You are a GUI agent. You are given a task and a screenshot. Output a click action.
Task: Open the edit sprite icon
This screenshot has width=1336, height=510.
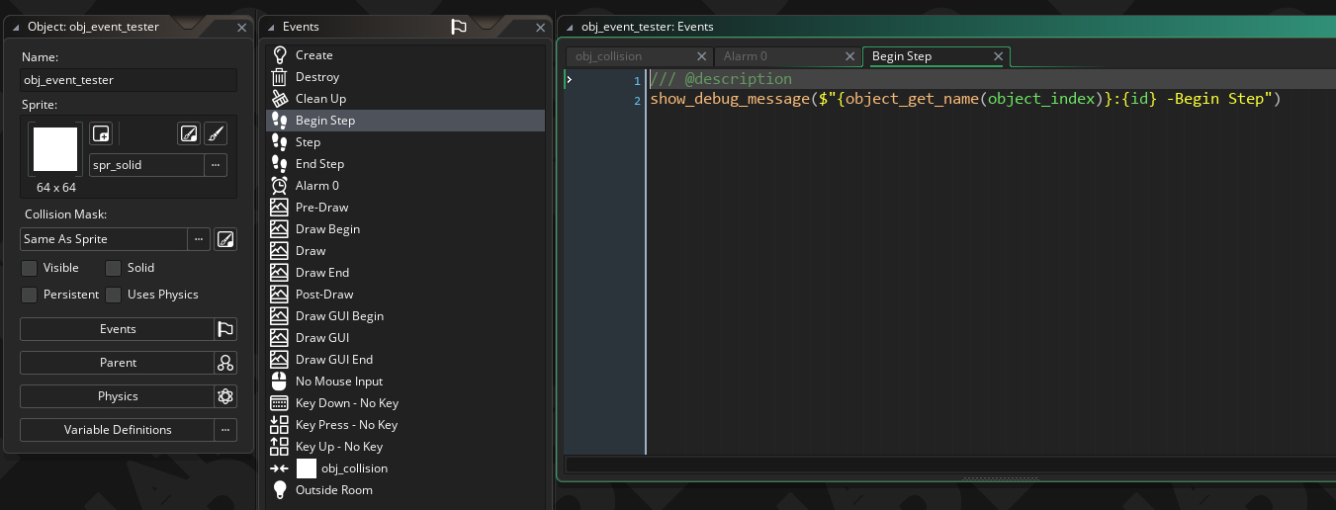189,133
